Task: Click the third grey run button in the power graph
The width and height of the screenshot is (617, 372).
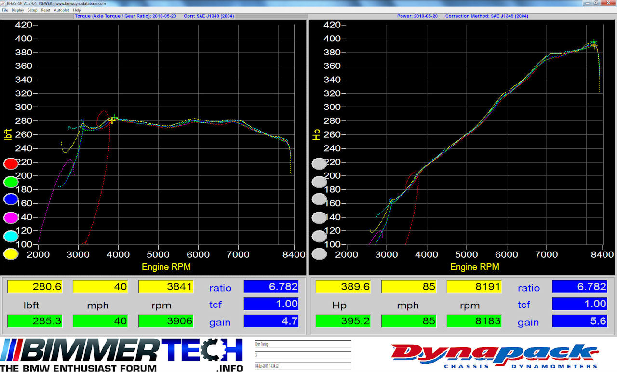Action: (319, 199)
